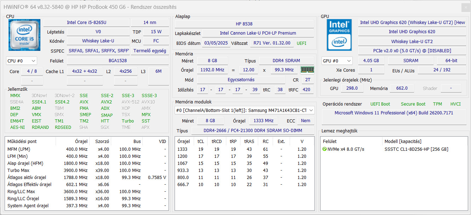Click the Whiskey Lake-U codename value
Viewport: 471px width, 215px height.
[98, 41]
